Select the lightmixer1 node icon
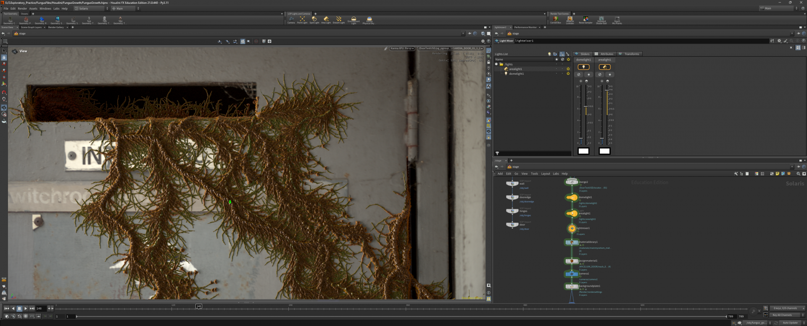 coord(572,229)
